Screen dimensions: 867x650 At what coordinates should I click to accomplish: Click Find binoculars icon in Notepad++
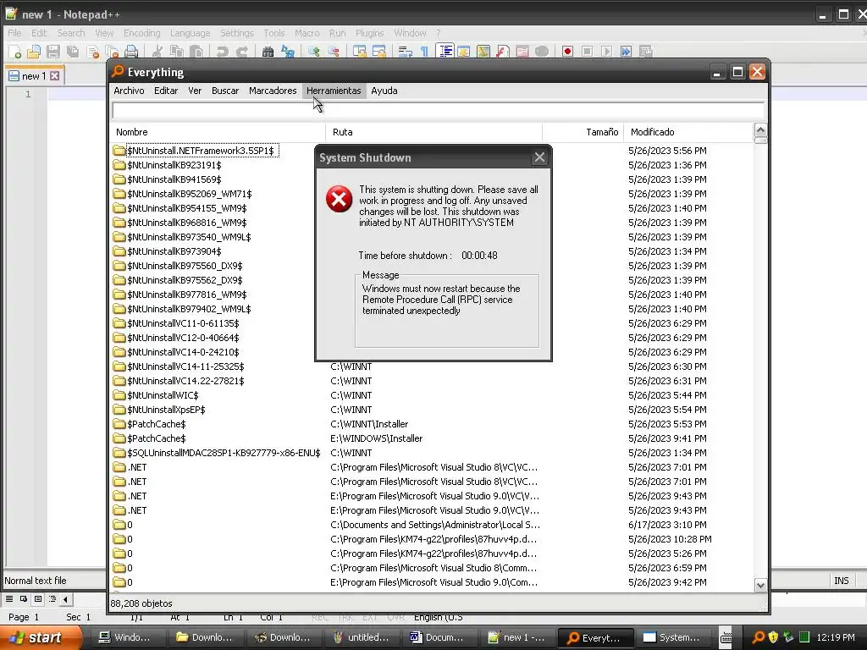(268, 52)
